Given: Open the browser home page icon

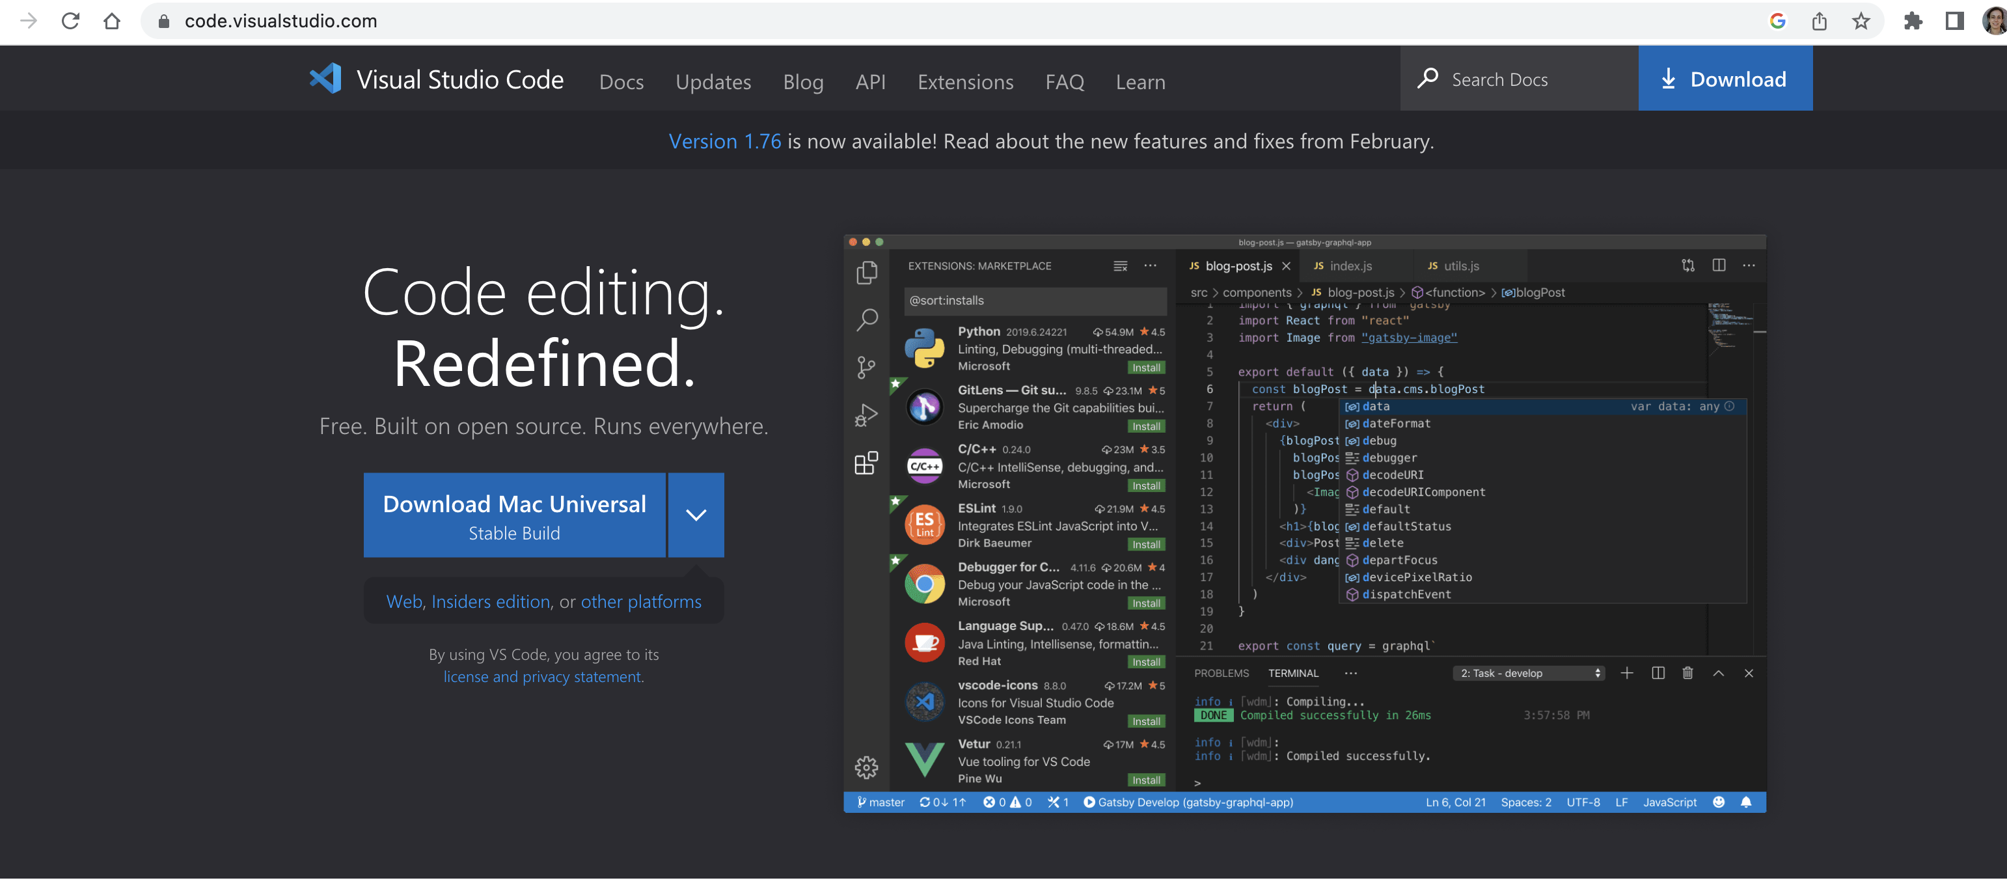Looking at the screenshot, I should 112,21.
